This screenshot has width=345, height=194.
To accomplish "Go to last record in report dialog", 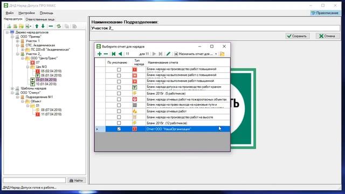I will (161, 54).
